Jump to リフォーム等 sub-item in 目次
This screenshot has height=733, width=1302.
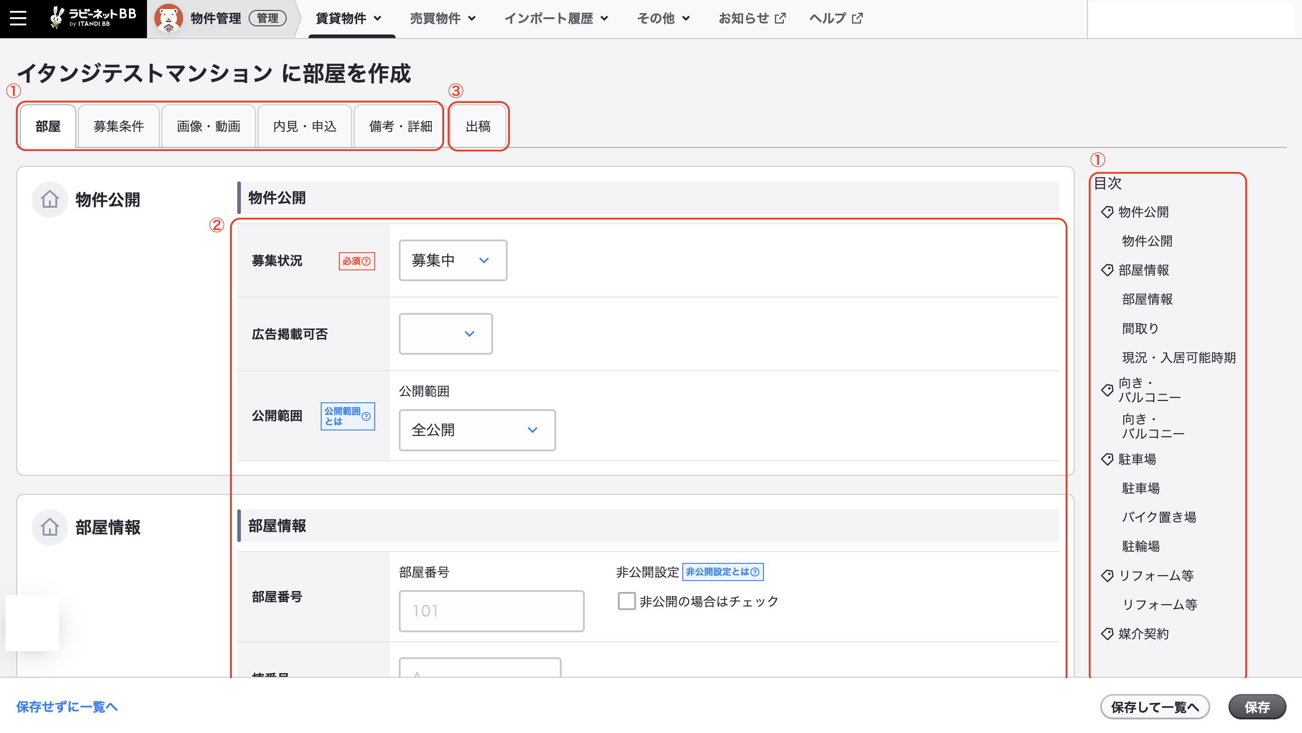tap(1160, 604)
